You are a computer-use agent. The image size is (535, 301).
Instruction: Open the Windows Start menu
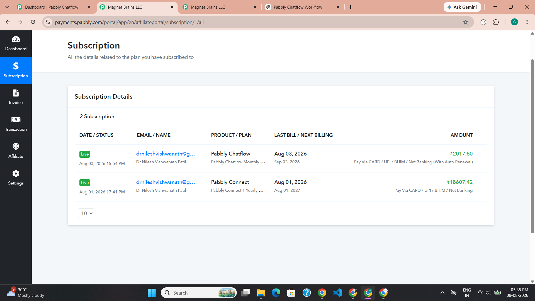coord(152,293)
